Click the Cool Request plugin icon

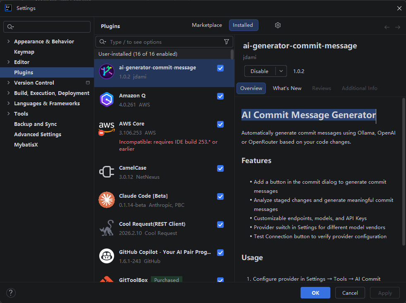(x=106, y=228)
